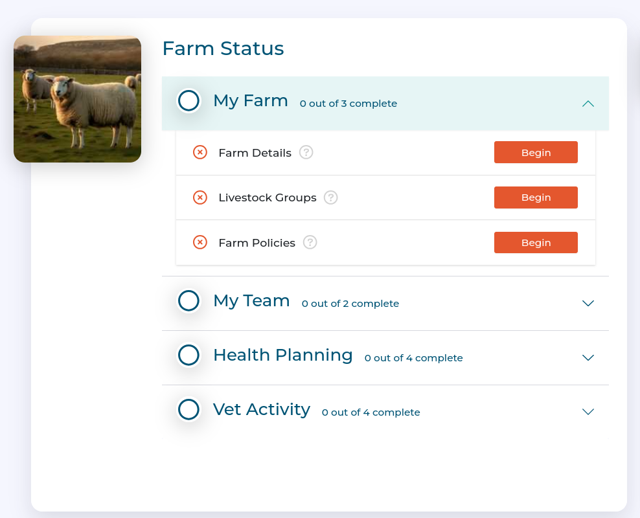Open the help icon next to Farm Policies
The height and width of the screenshot is (518, 640).
click(x=310, y=242)
